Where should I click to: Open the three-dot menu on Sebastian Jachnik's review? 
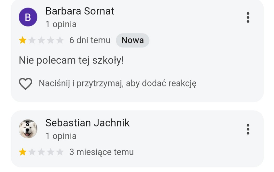[248, 129]
